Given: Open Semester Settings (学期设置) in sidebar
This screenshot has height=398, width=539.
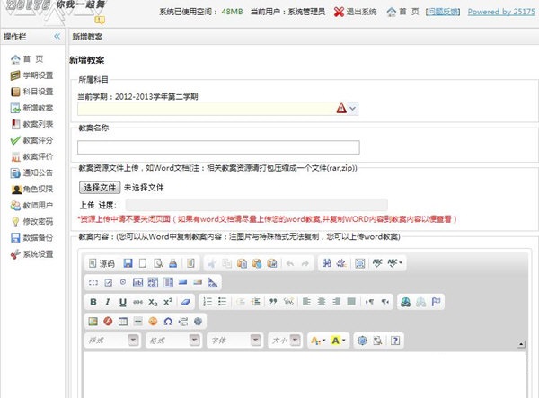Looking at the screenshot, I should pyautogui.click(x=32, y=75).
